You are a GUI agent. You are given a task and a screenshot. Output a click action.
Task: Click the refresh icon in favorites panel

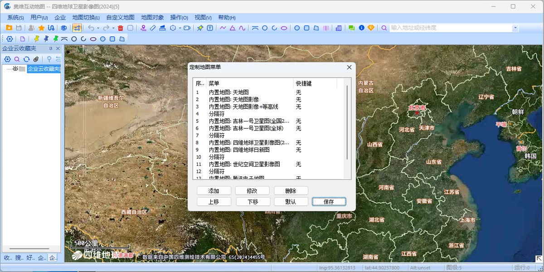pyautogui.click(x=27, y=59)
